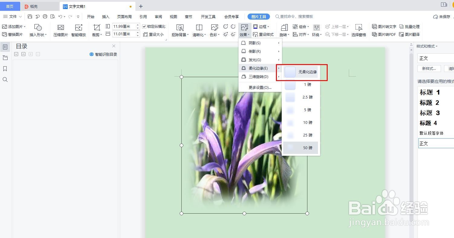This screenshot has width=454, height=238.
Task: Open bookmark icon in left sidebar
Action: click(x=5, y=69)
